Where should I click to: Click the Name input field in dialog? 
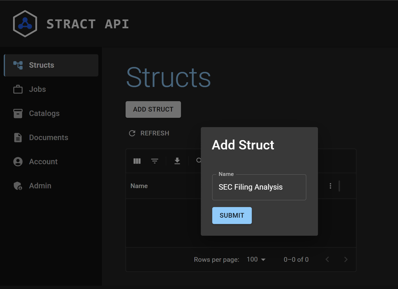(x=259, y=187)
